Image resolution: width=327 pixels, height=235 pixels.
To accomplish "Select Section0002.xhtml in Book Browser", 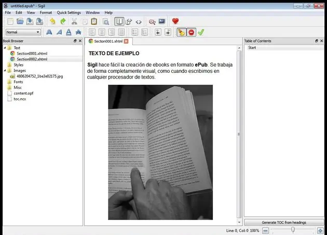I will 32,59.
